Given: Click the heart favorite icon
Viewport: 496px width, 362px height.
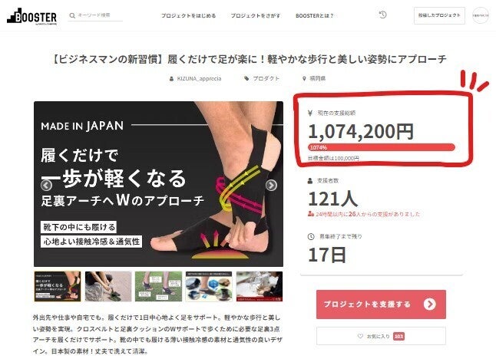Looking at the screenshot, I should click(x=360, y=336).
